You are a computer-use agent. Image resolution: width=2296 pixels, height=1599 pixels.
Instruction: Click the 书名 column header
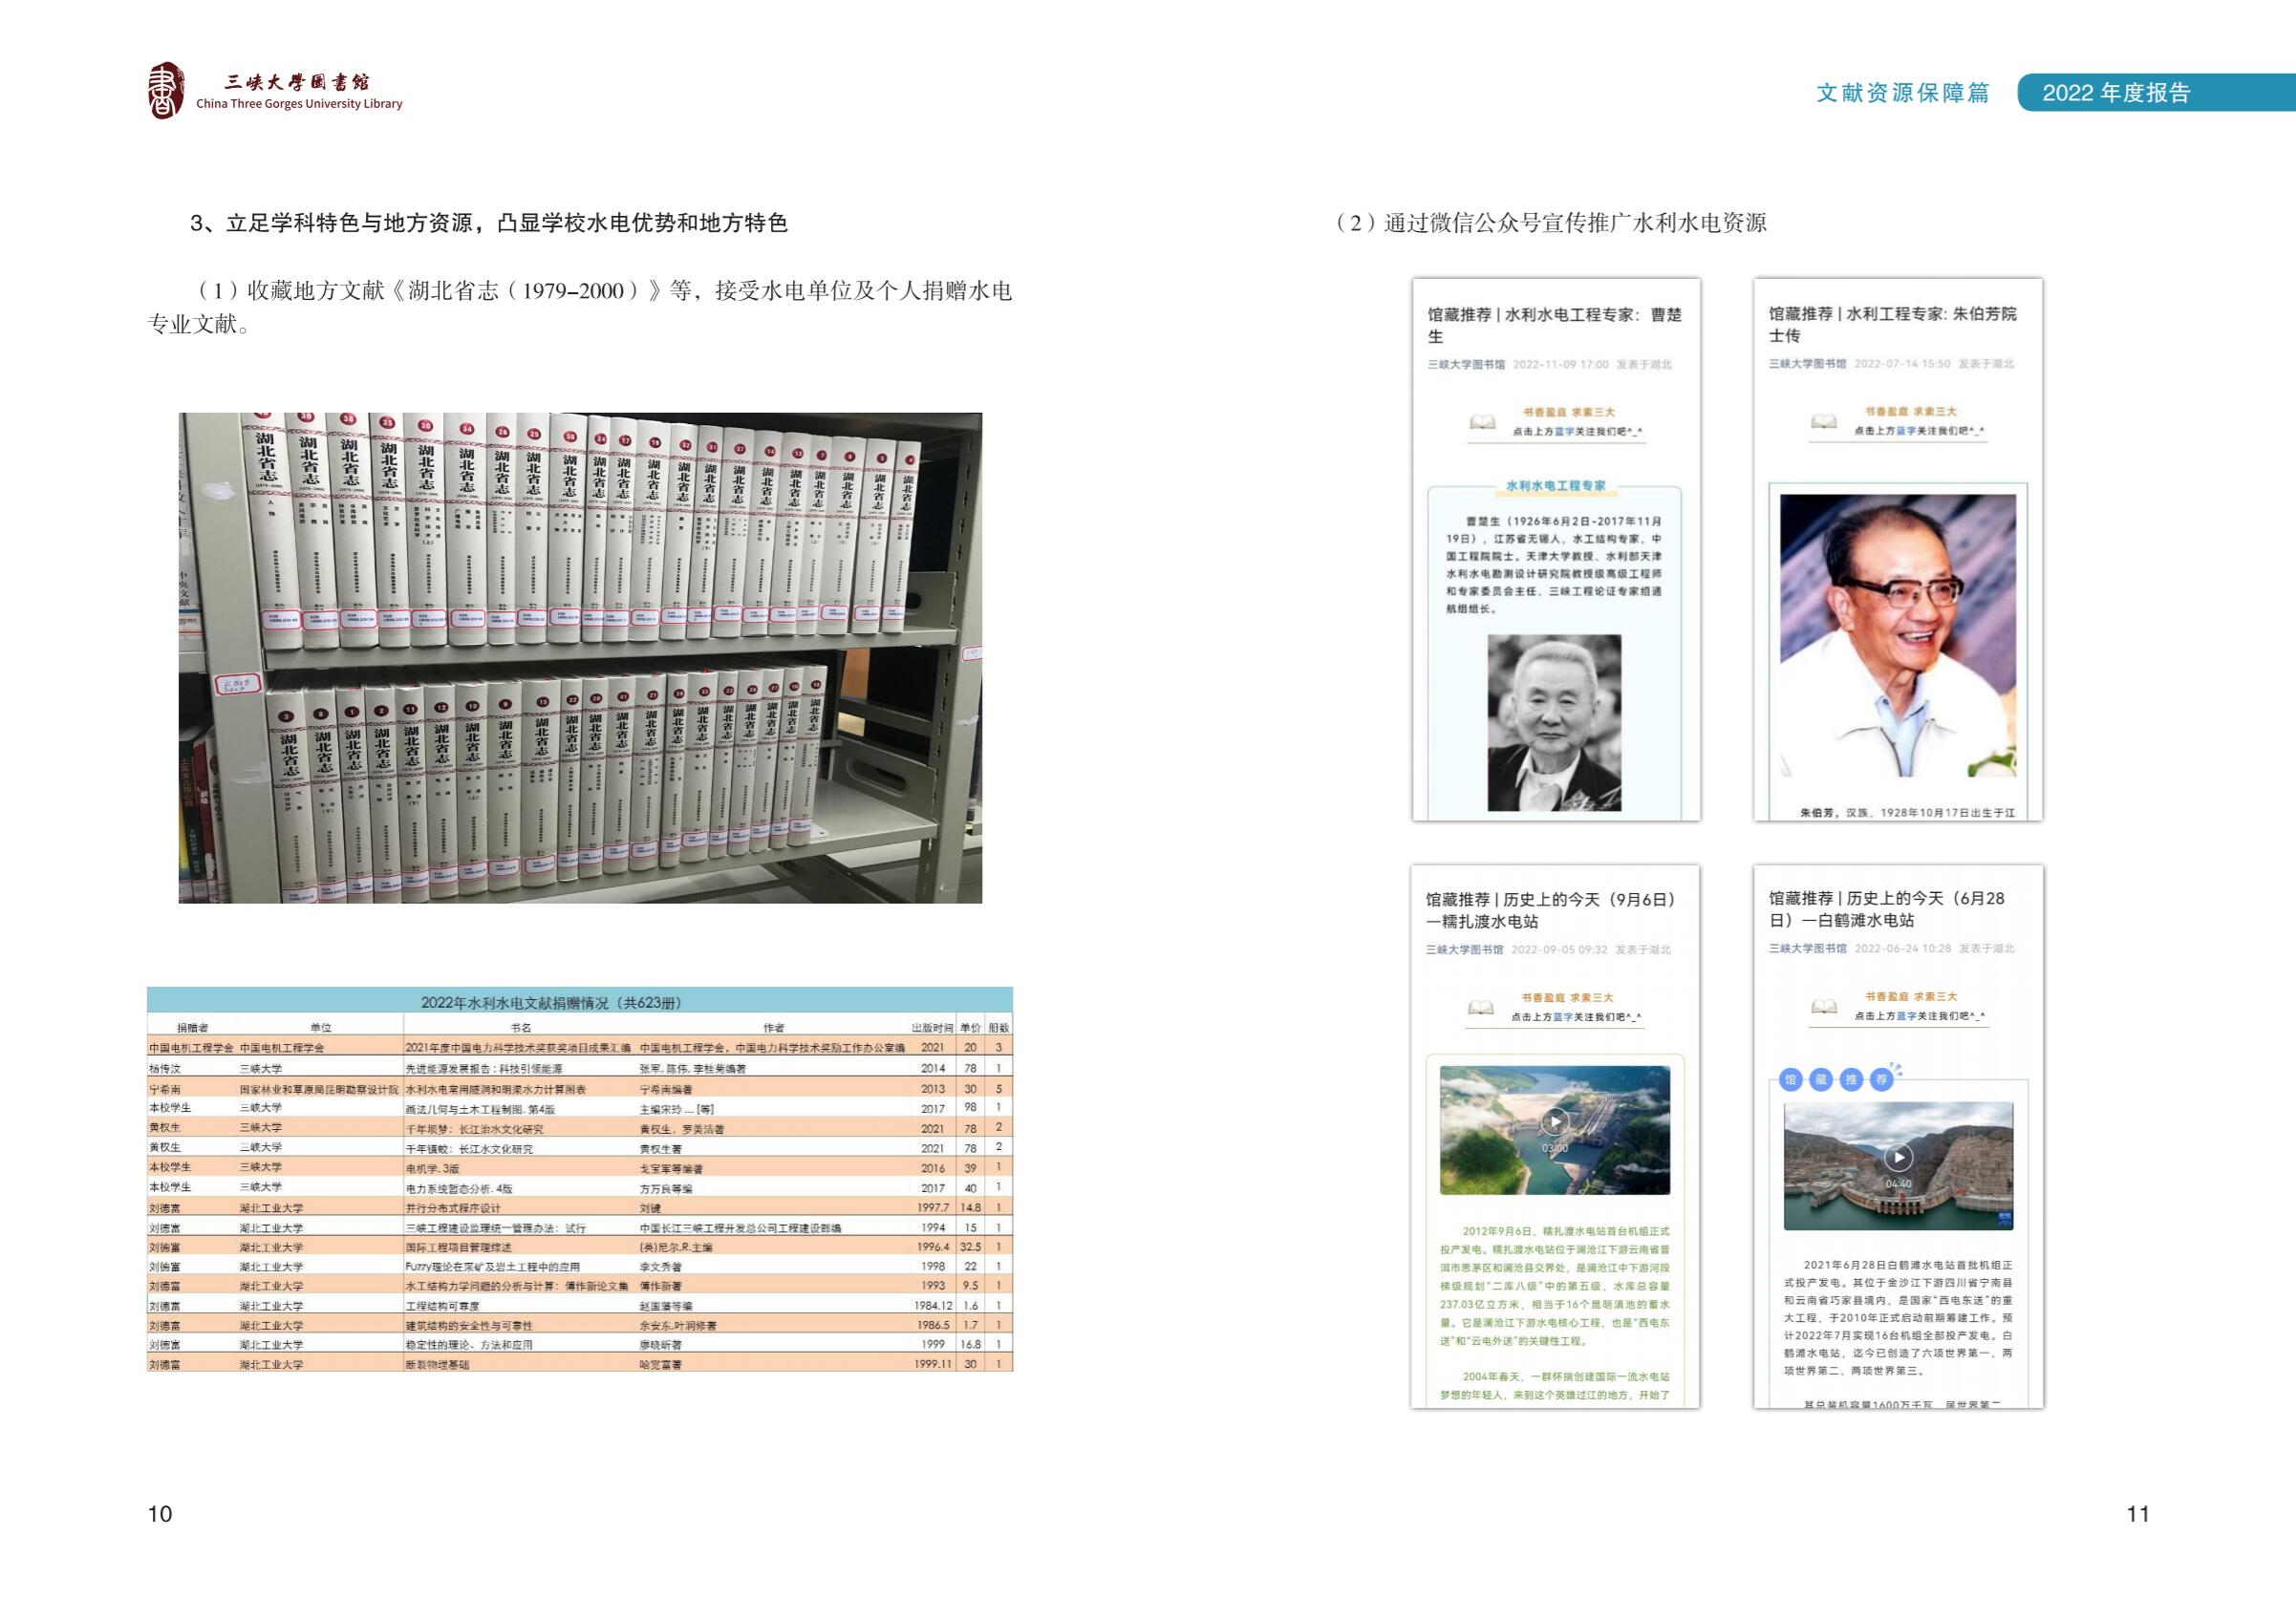pyautogui.click(x=521, y=1028)
